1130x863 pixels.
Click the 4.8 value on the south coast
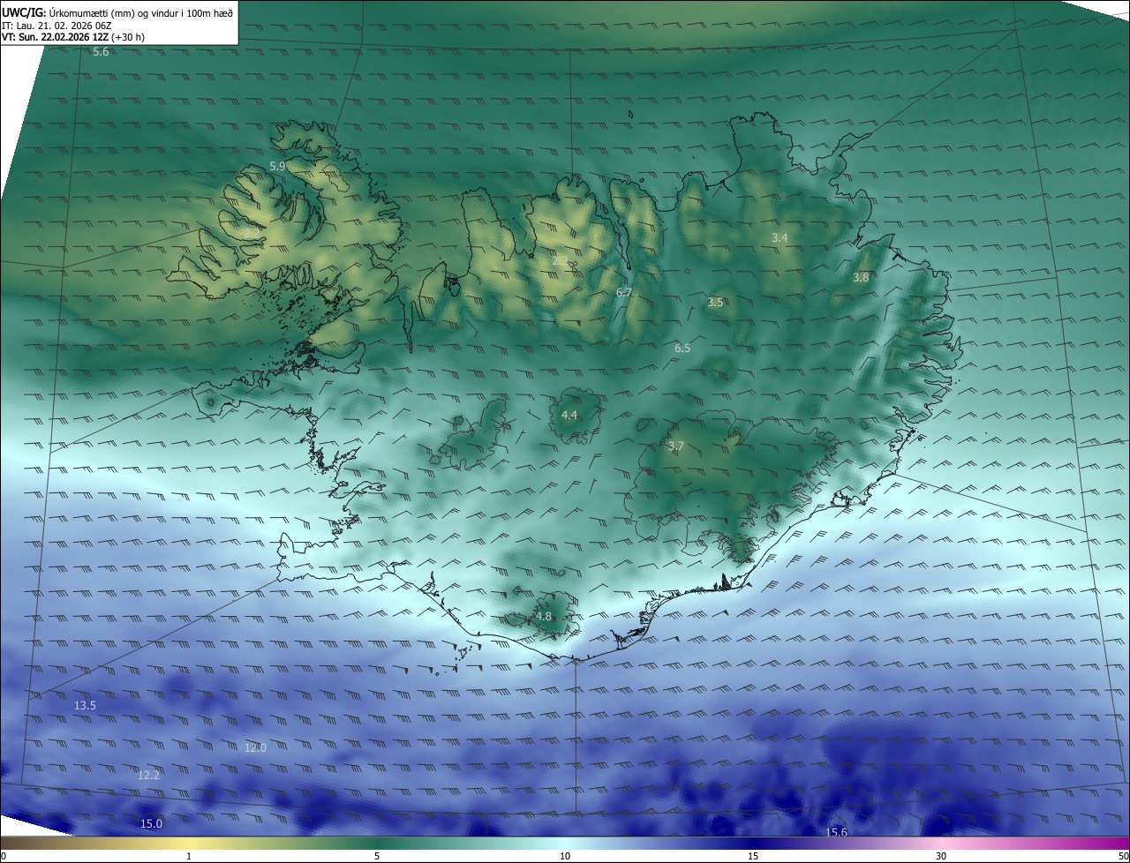pos(544,616)
